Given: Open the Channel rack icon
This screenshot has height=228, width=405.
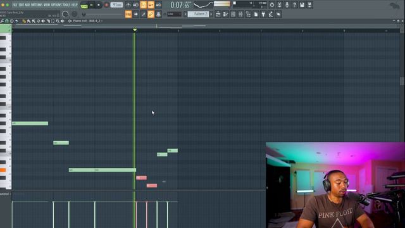Looking at the screenshot, I should (233, 15).
